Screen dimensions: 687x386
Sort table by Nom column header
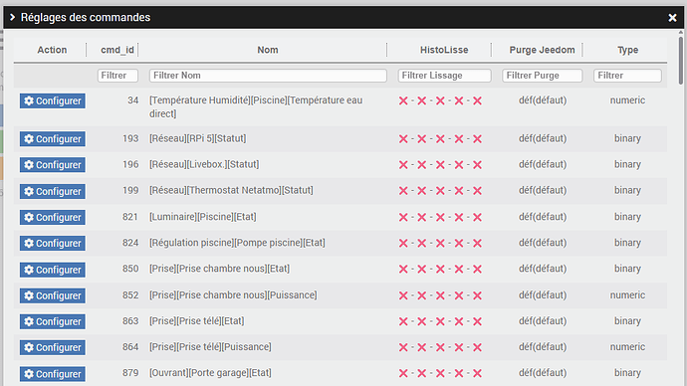267,50
